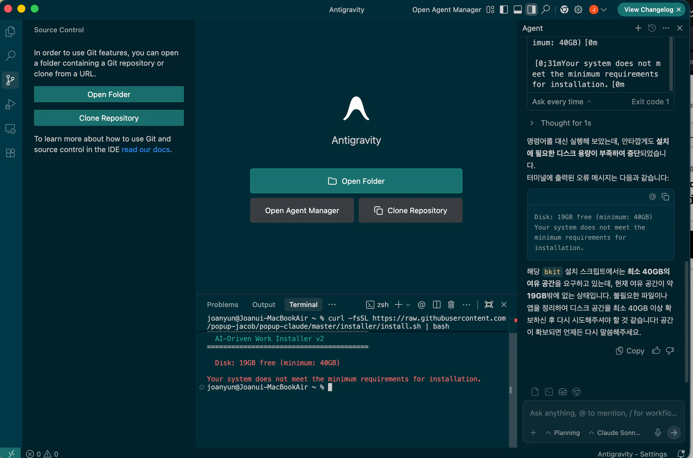The width and height of the screenshot is (693, 458).
Task: Select the Terminal tab
Action: click(303, 305)
